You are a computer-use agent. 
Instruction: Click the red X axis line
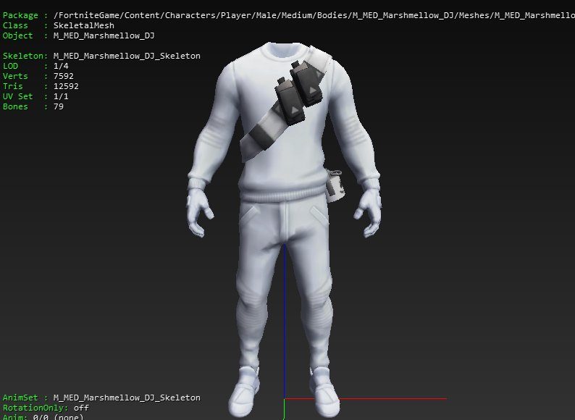(x=366, y=398)
